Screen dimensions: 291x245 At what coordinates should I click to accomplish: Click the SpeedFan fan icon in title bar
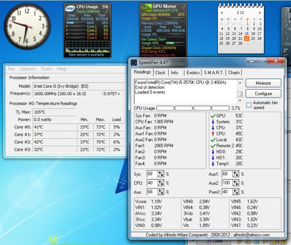[134, 63]
